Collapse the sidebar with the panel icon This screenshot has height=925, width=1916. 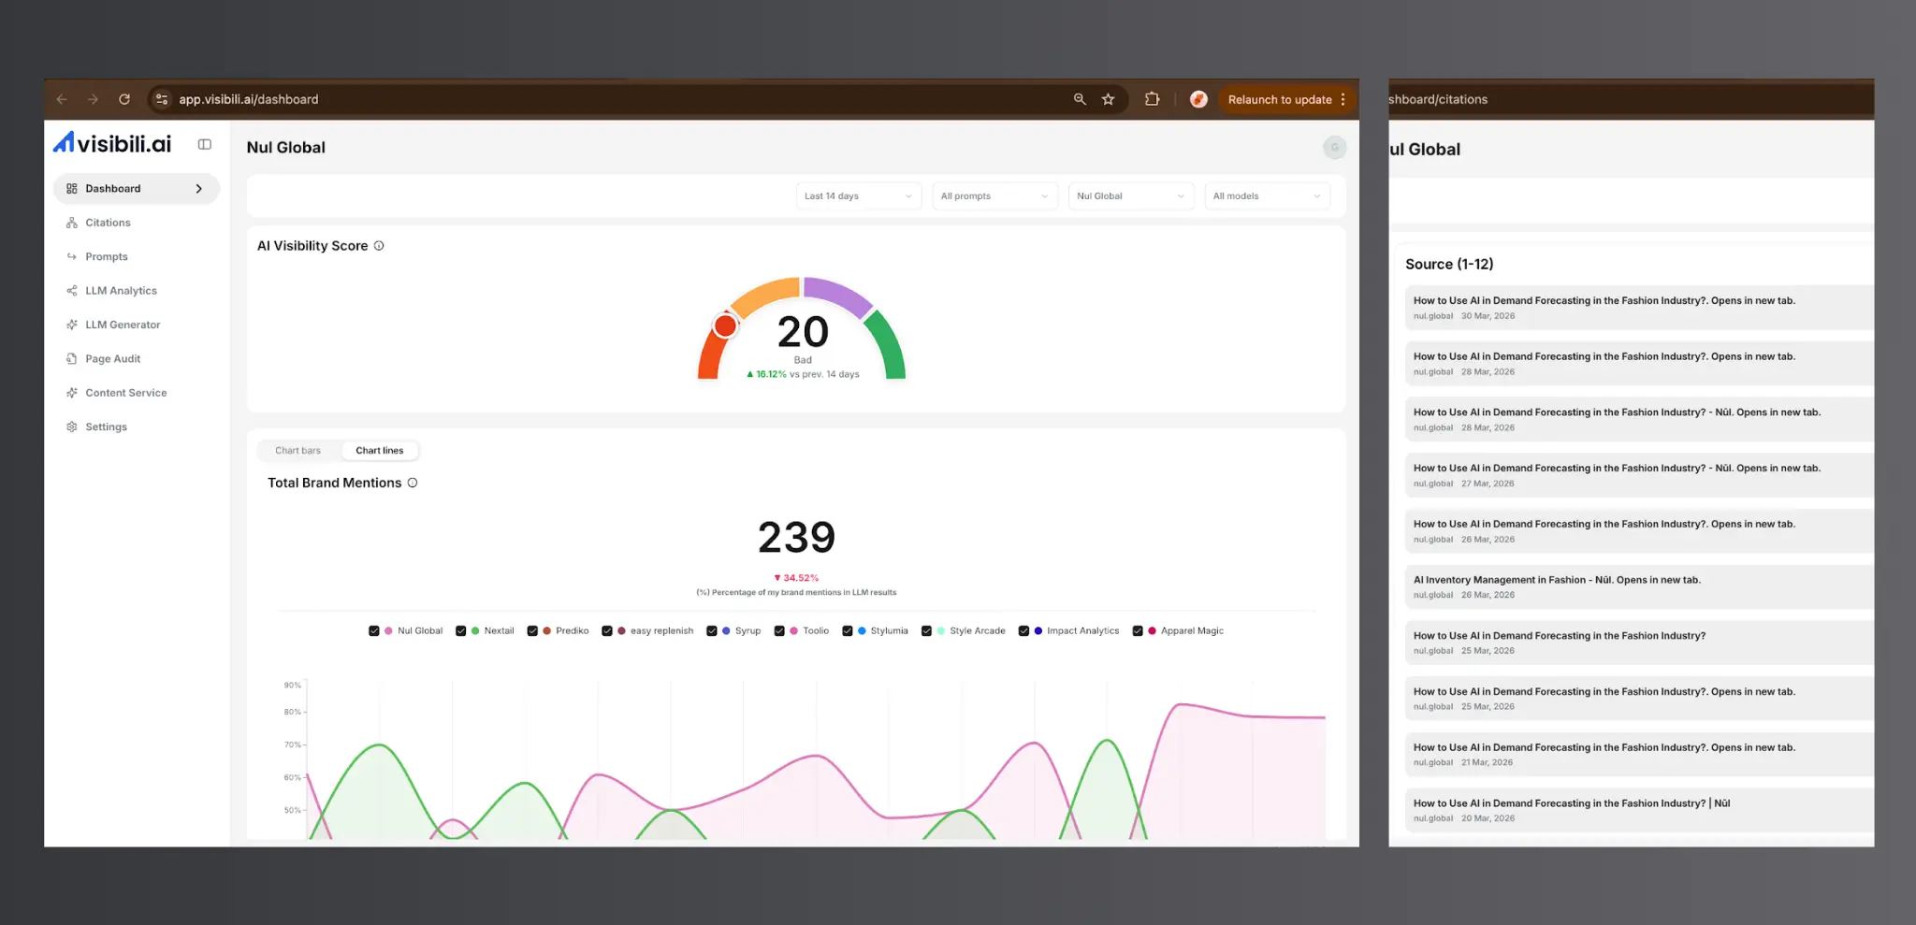click(x=205, y=144)
